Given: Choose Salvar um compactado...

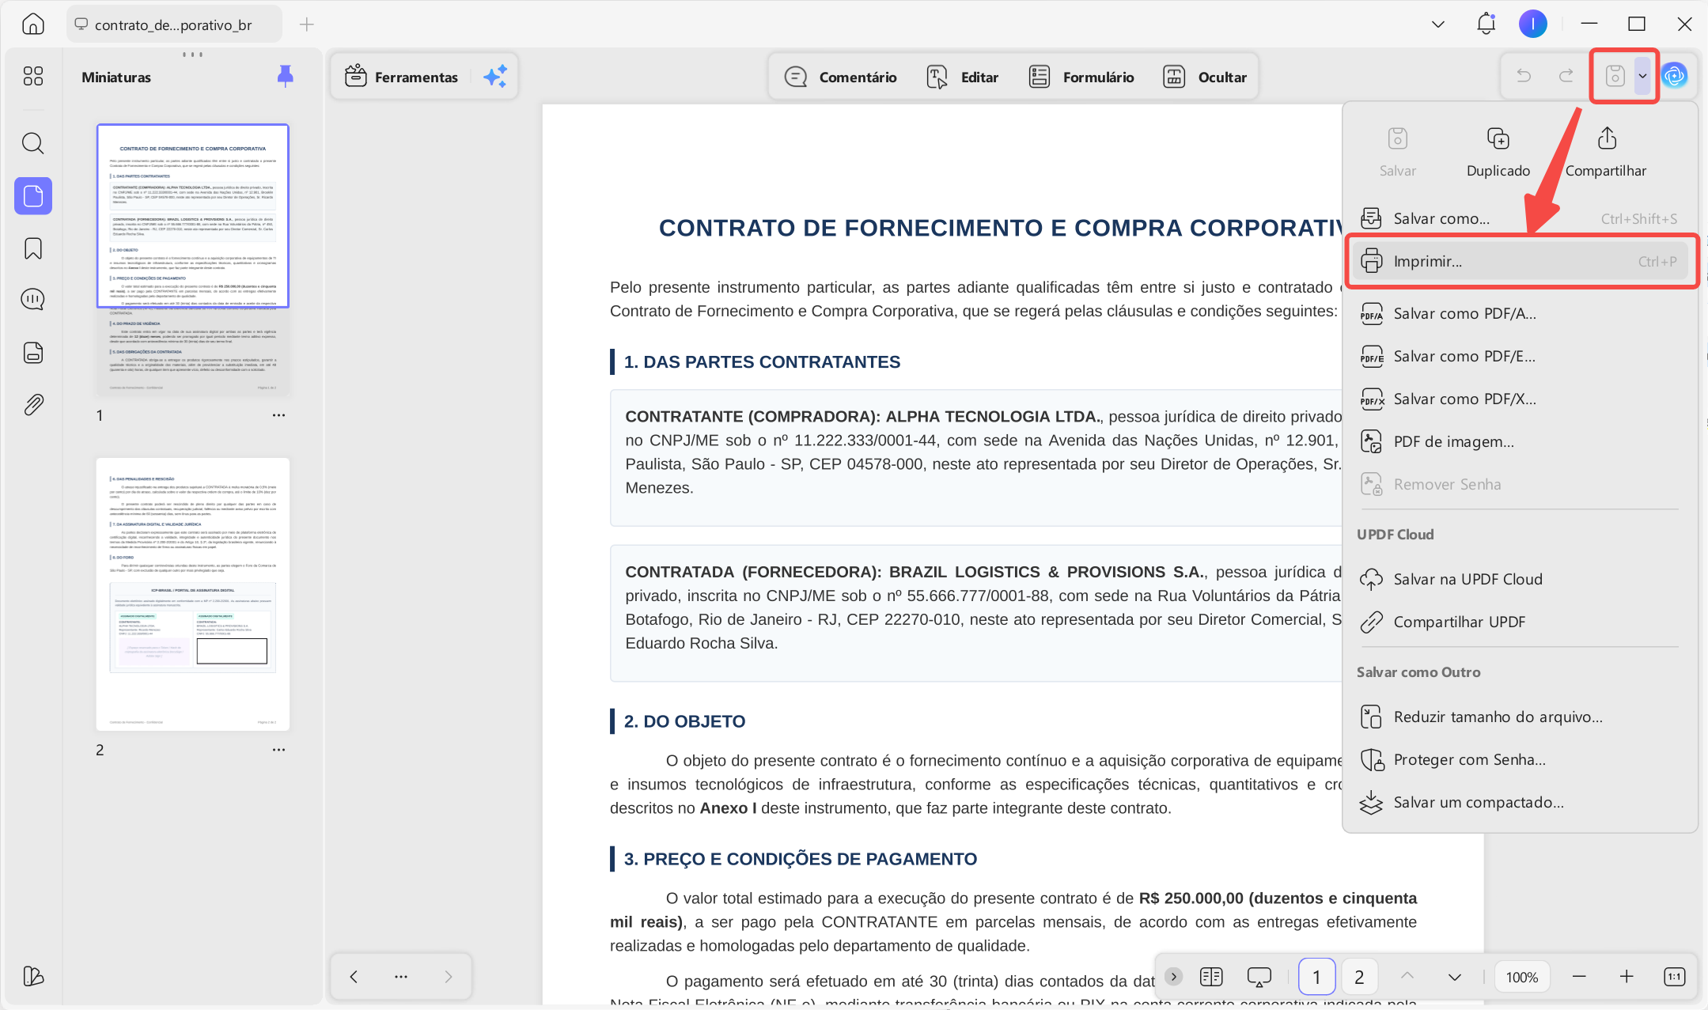Looking at the screenshot, I should coord(1520,802).
